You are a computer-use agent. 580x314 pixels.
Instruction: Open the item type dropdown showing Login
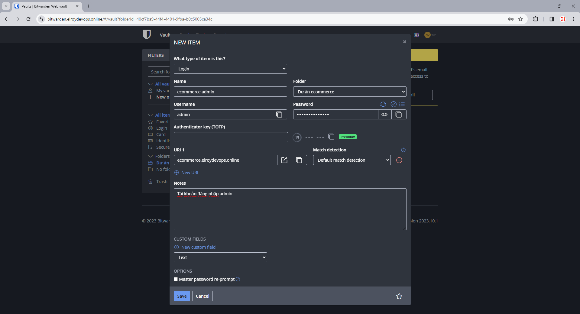point(230,69)
